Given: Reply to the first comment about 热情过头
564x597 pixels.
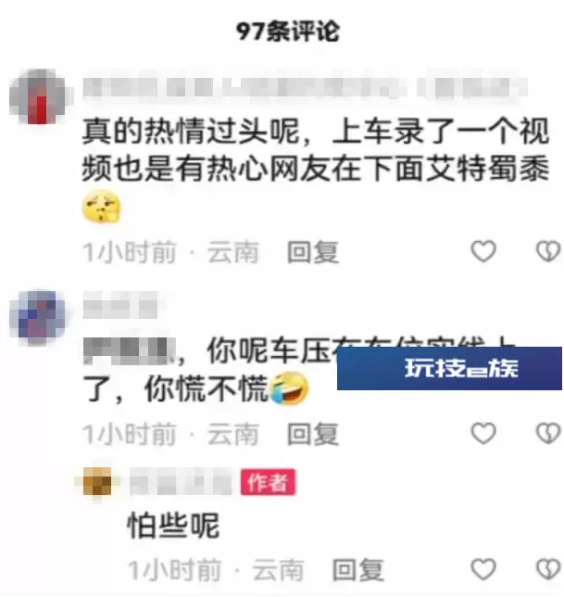Looking at the screenshot, I should [313, 252].
